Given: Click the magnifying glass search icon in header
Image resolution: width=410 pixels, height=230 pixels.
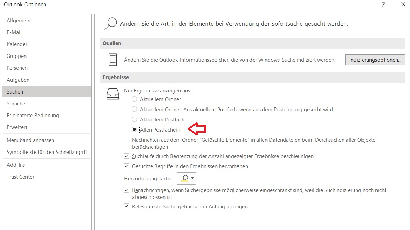Looking at the screenshot, I should point(110,24).
